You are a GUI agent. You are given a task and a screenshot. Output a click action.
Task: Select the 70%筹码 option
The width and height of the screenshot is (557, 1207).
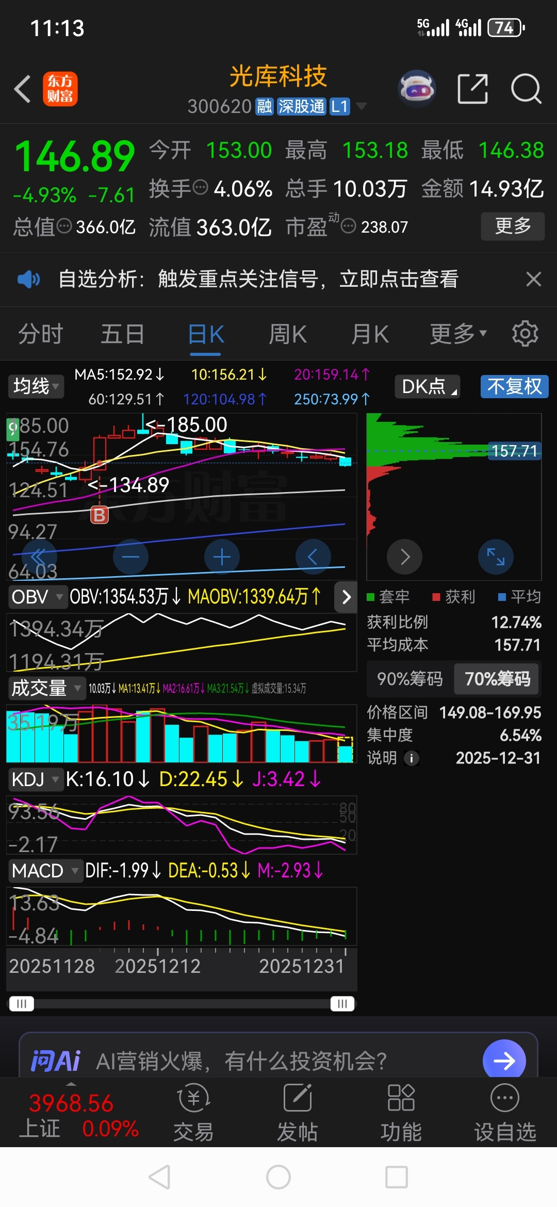tap(497, 679)
